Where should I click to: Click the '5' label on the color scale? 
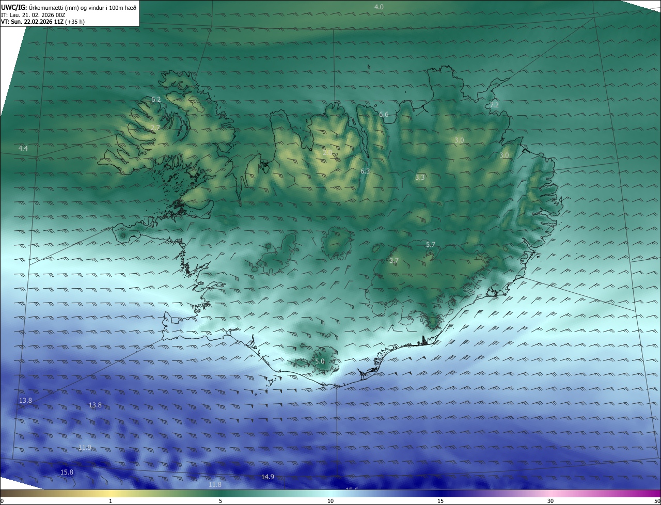(x=221, y=501)
